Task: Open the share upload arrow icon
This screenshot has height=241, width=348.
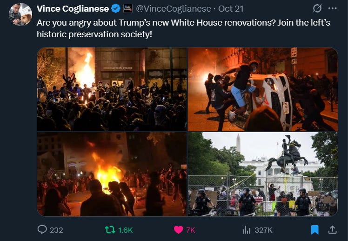Action: pos(332,230)
